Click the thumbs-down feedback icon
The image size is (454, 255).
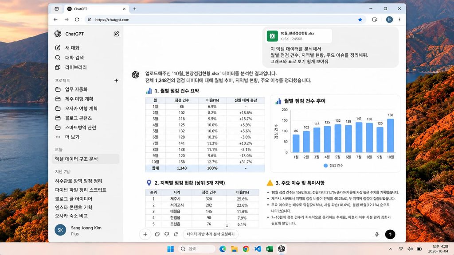167,234
